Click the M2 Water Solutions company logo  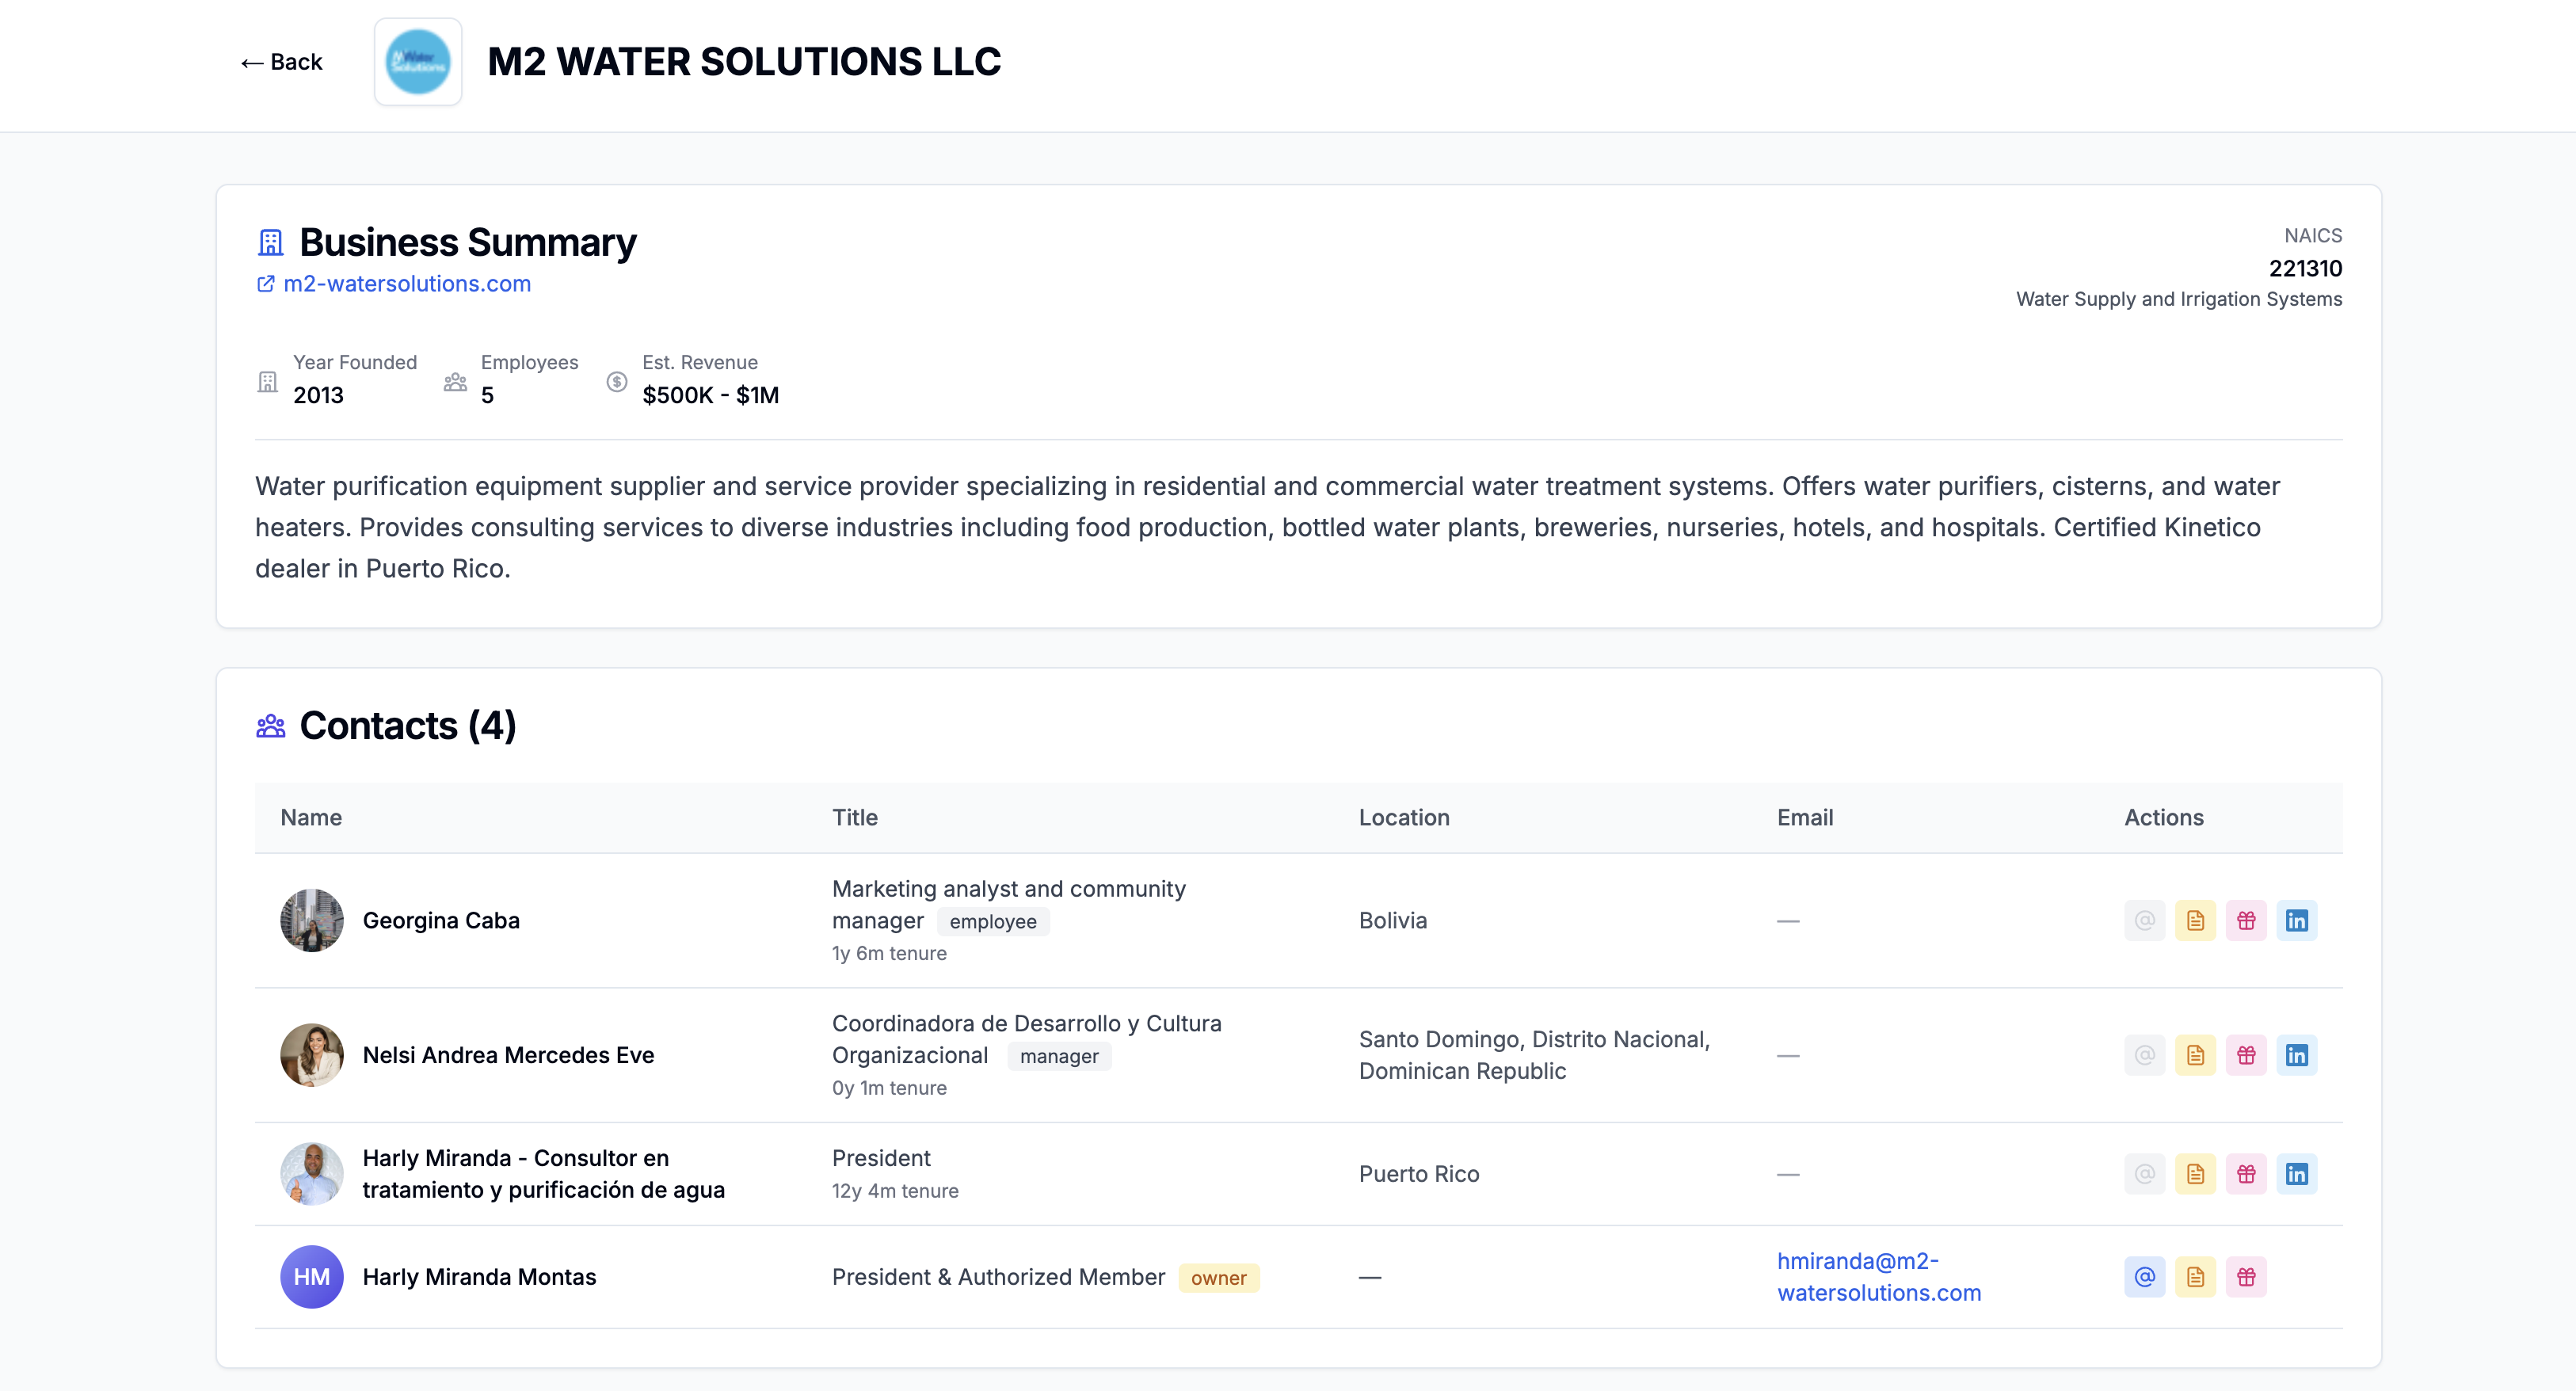(x=417, y=62)
